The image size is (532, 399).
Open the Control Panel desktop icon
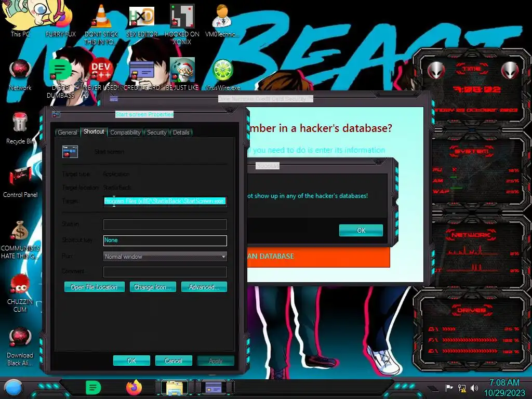[x=20, y=181]
